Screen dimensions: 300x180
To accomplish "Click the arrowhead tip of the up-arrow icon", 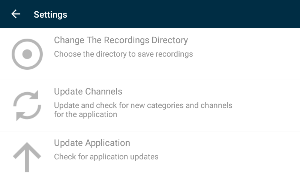I will point(27,144).
